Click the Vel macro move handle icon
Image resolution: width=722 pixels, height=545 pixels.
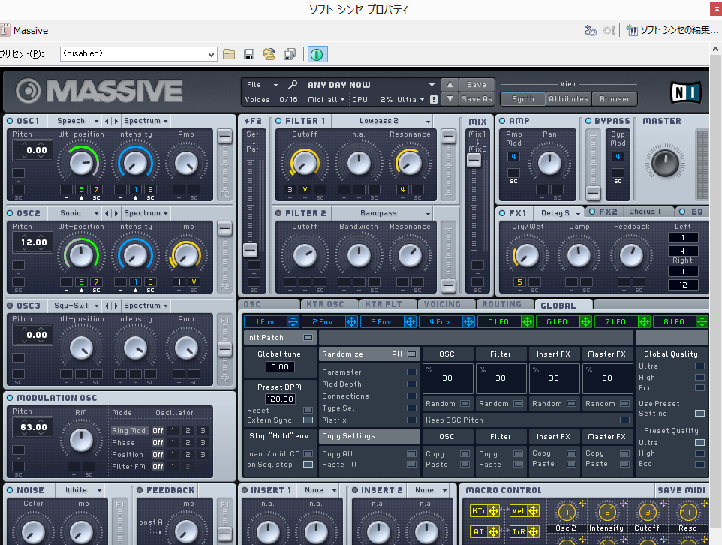tap(533, 511)
